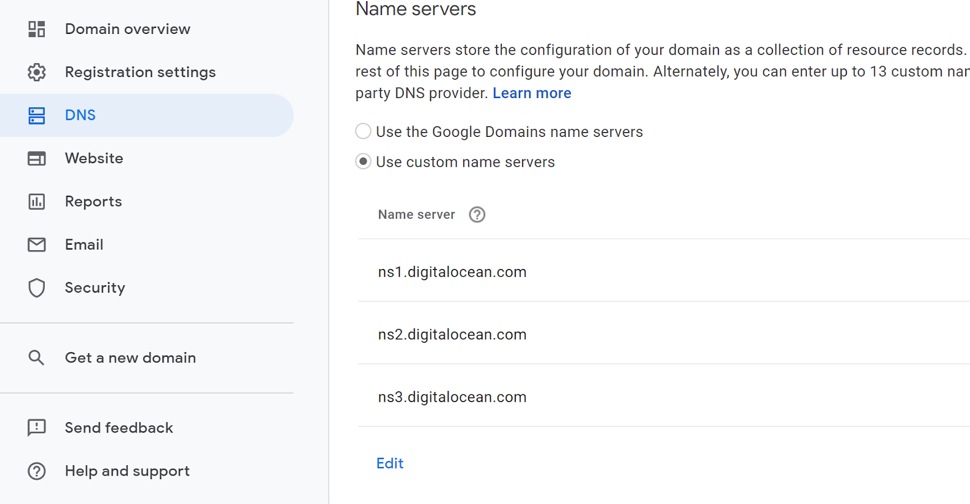Click the Send feedback speech bubble icon
Image resolution: width=970 pixels, height=504 pixels.
click(x=36, y=428)
